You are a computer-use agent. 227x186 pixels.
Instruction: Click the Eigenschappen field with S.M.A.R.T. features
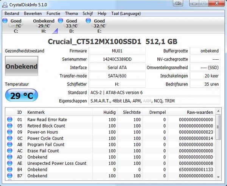tap(154, 101)
